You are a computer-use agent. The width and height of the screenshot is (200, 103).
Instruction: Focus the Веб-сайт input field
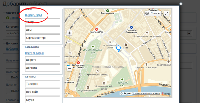tap(43, 92)
